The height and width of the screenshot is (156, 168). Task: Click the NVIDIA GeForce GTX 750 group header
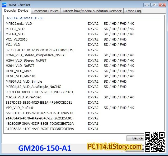25,18
